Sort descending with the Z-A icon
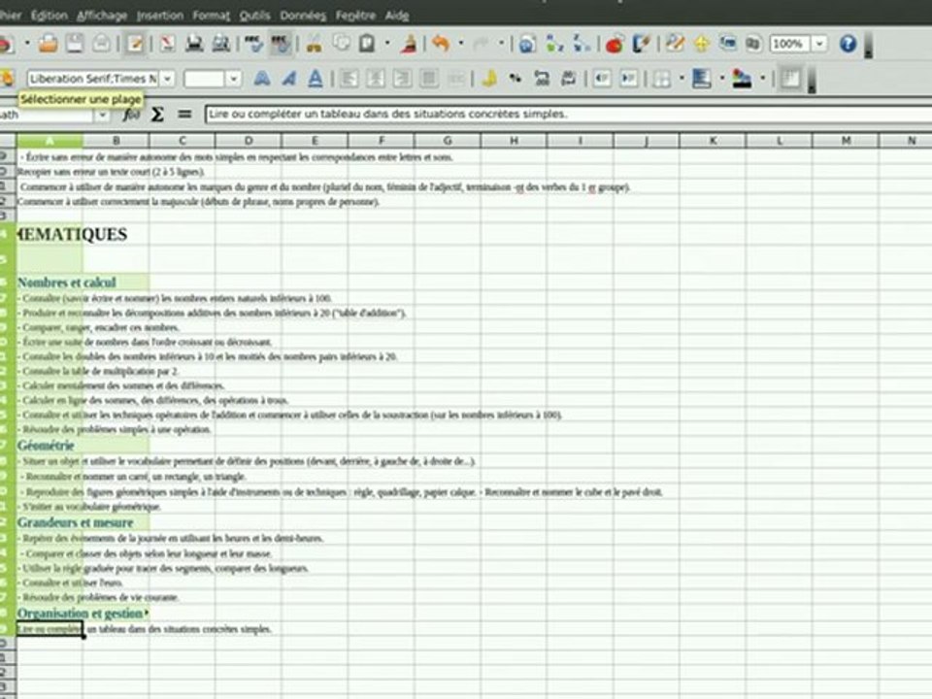This screenshot has width=932, height=699. [582, 44]
